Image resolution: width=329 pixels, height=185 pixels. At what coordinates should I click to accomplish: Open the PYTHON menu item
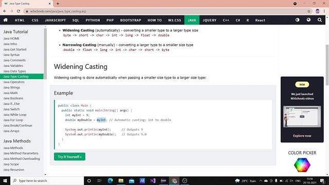click(93, 20)
